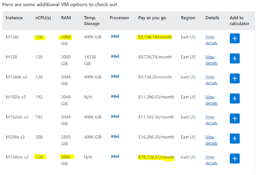Click the Intel logo in M208s v2 row
The height and width of the screenshot is (175, 260).
(115, 136)
